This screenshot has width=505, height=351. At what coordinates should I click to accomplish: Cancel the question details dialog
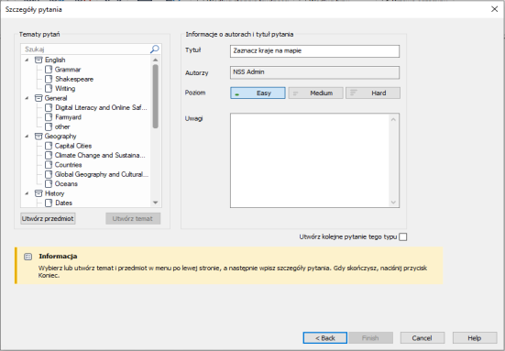point(423,338)
